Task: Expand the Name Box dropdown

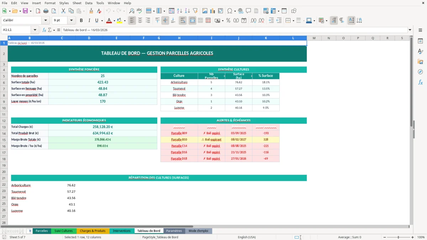Action: click(x=35, y=30)
